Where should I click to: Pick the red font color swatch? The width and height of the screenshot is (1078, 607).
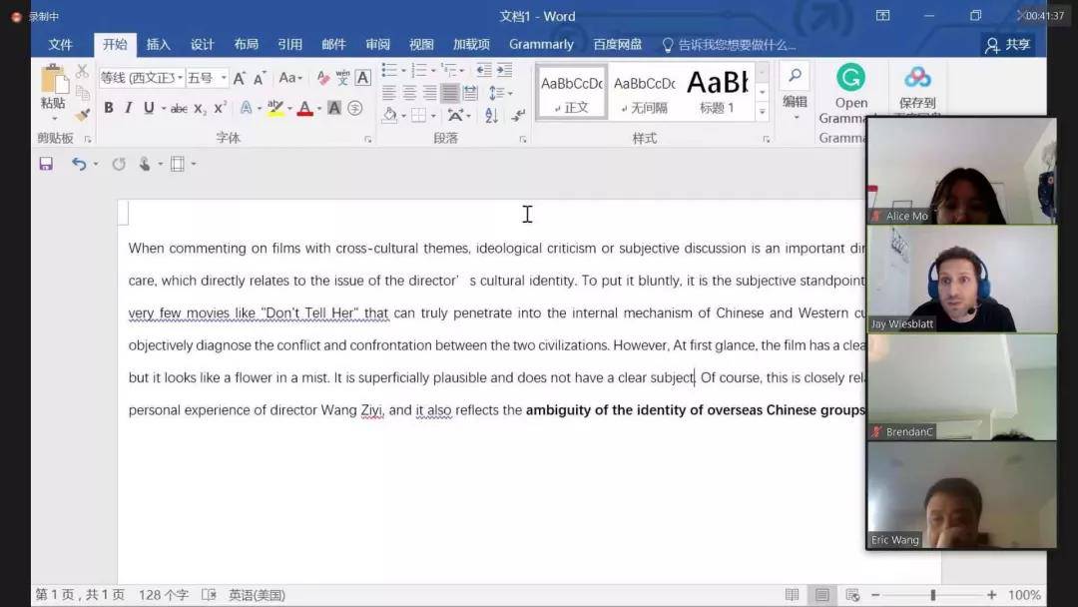point(305,109)
